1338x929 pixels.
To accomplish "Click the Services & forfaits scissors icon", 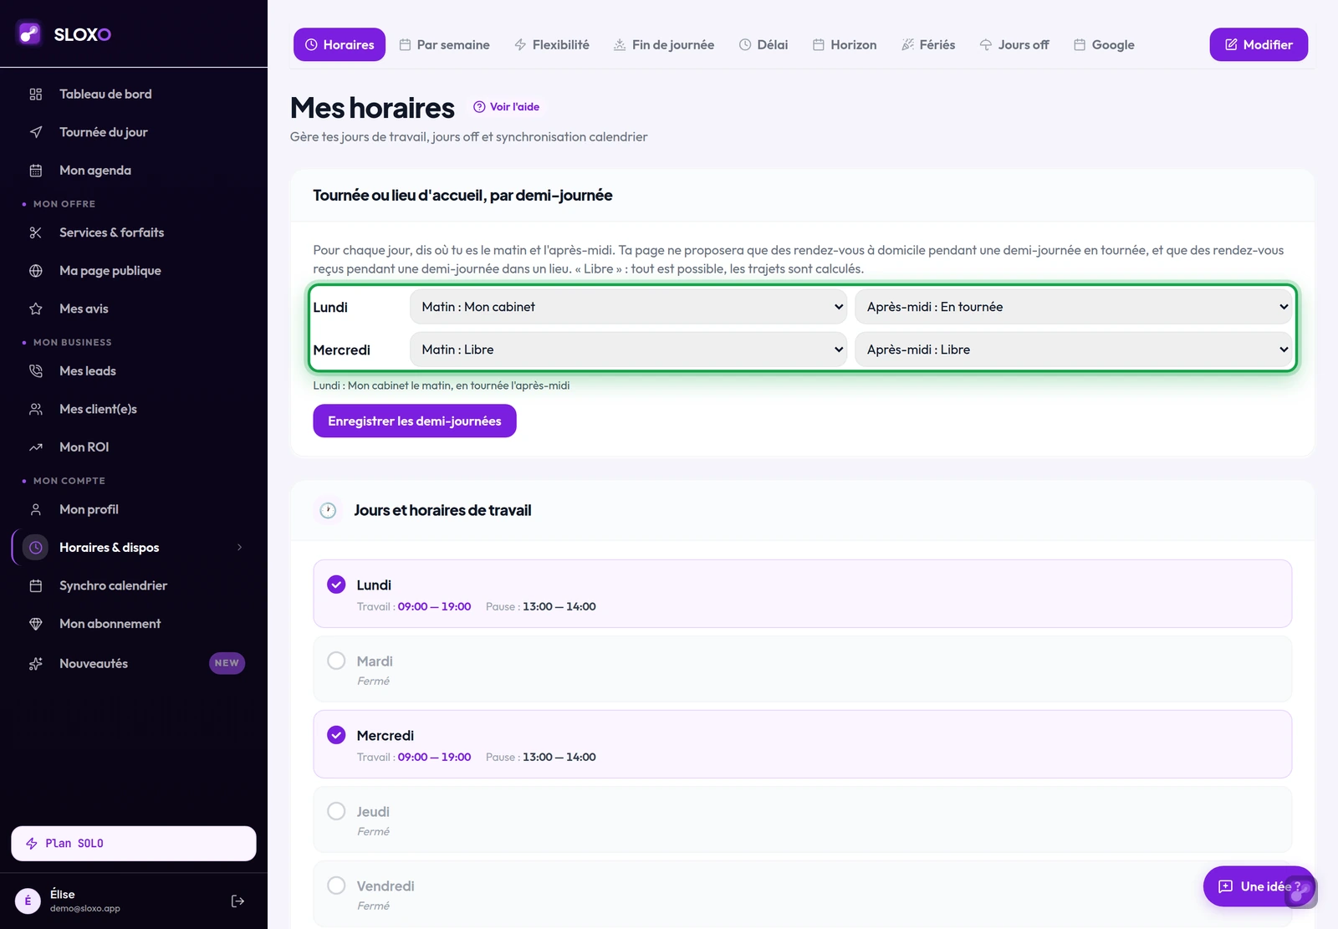I will point(36,232).
